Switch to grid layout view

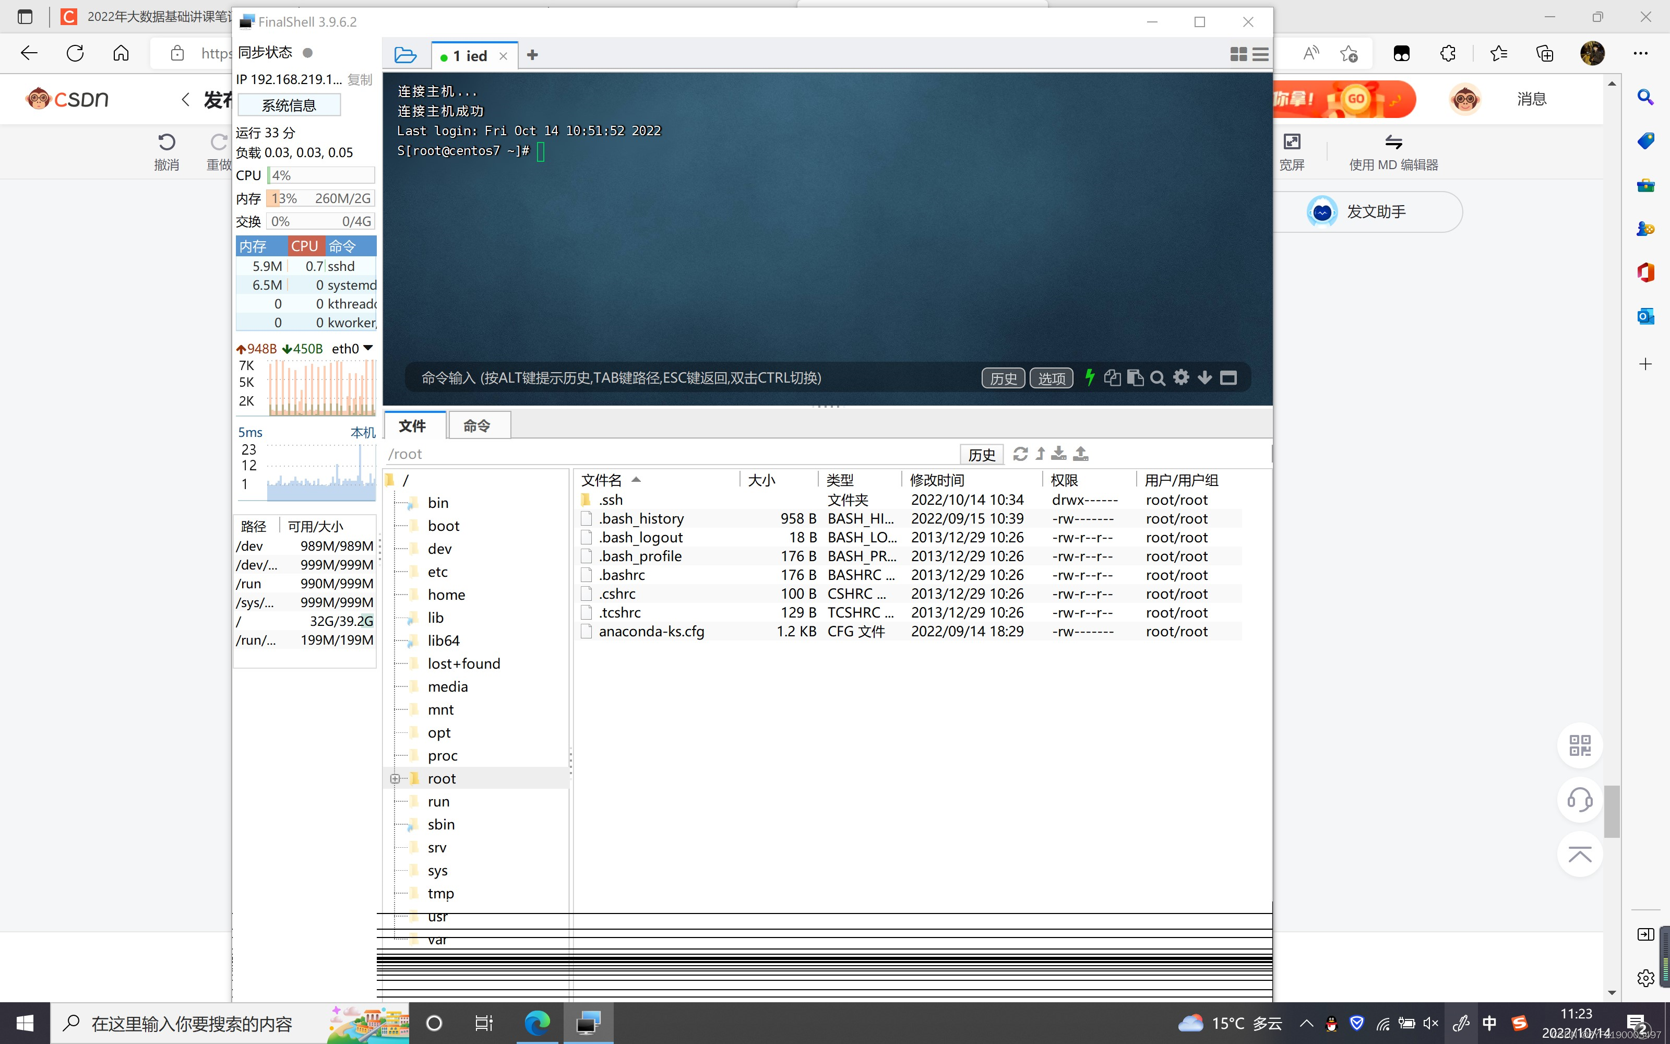tap(1238, 54)
